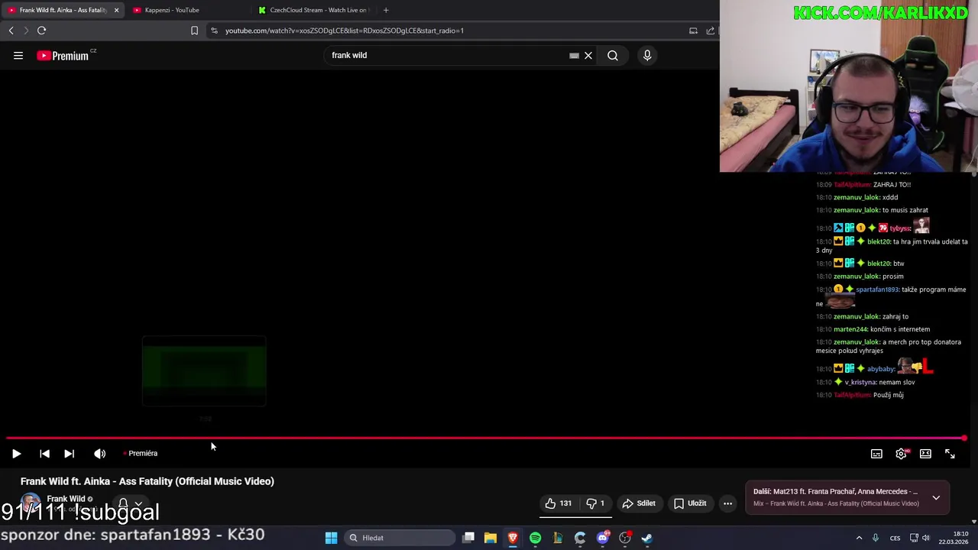Start voice search with microphone icon

(647, 55)
